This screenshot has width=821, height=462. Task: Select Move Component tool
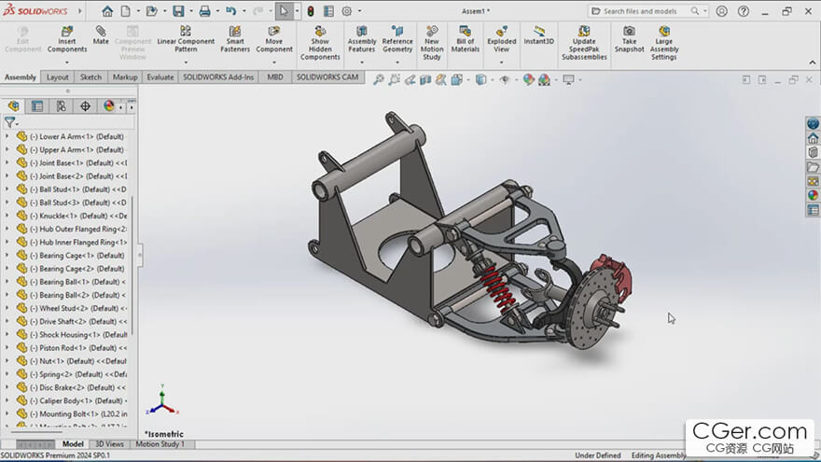(x=274, y=39)
